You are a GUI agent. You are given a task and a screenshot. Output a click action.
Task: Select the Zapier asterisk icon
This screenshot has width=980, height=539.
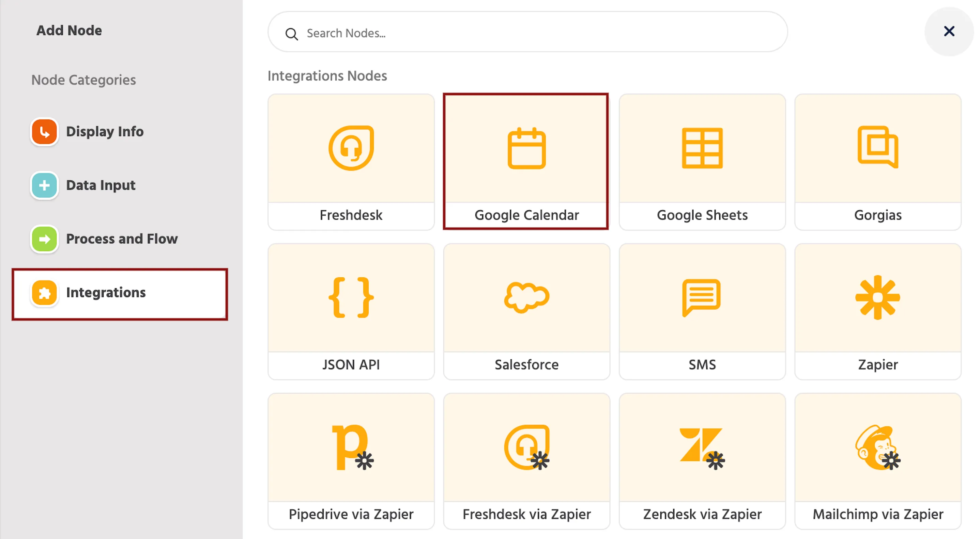pyautogui.click(x=878, y=297)
